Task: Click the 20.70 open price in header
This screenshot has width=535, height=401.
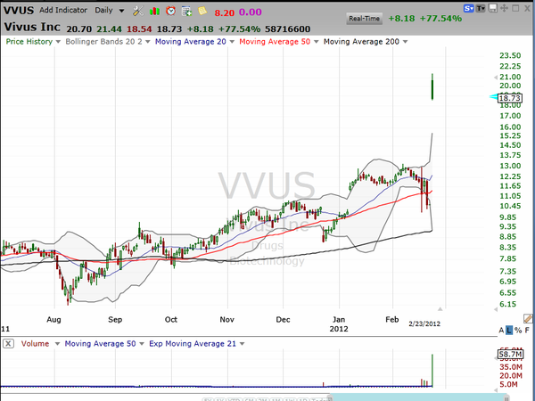Action: coord(79,29)
